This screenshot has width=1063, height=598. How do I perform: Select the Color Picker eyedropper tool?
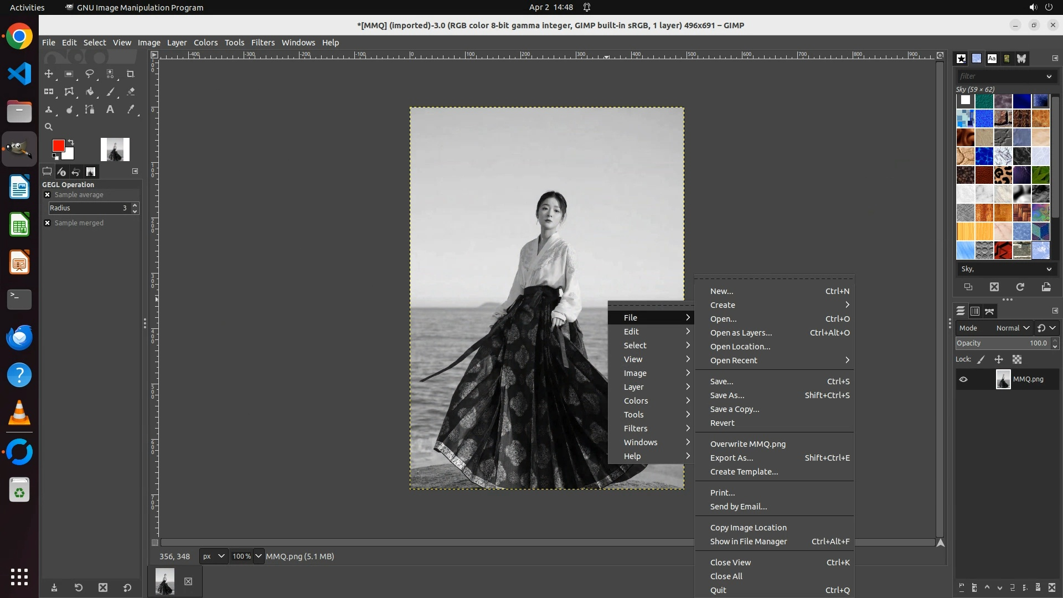131,109
